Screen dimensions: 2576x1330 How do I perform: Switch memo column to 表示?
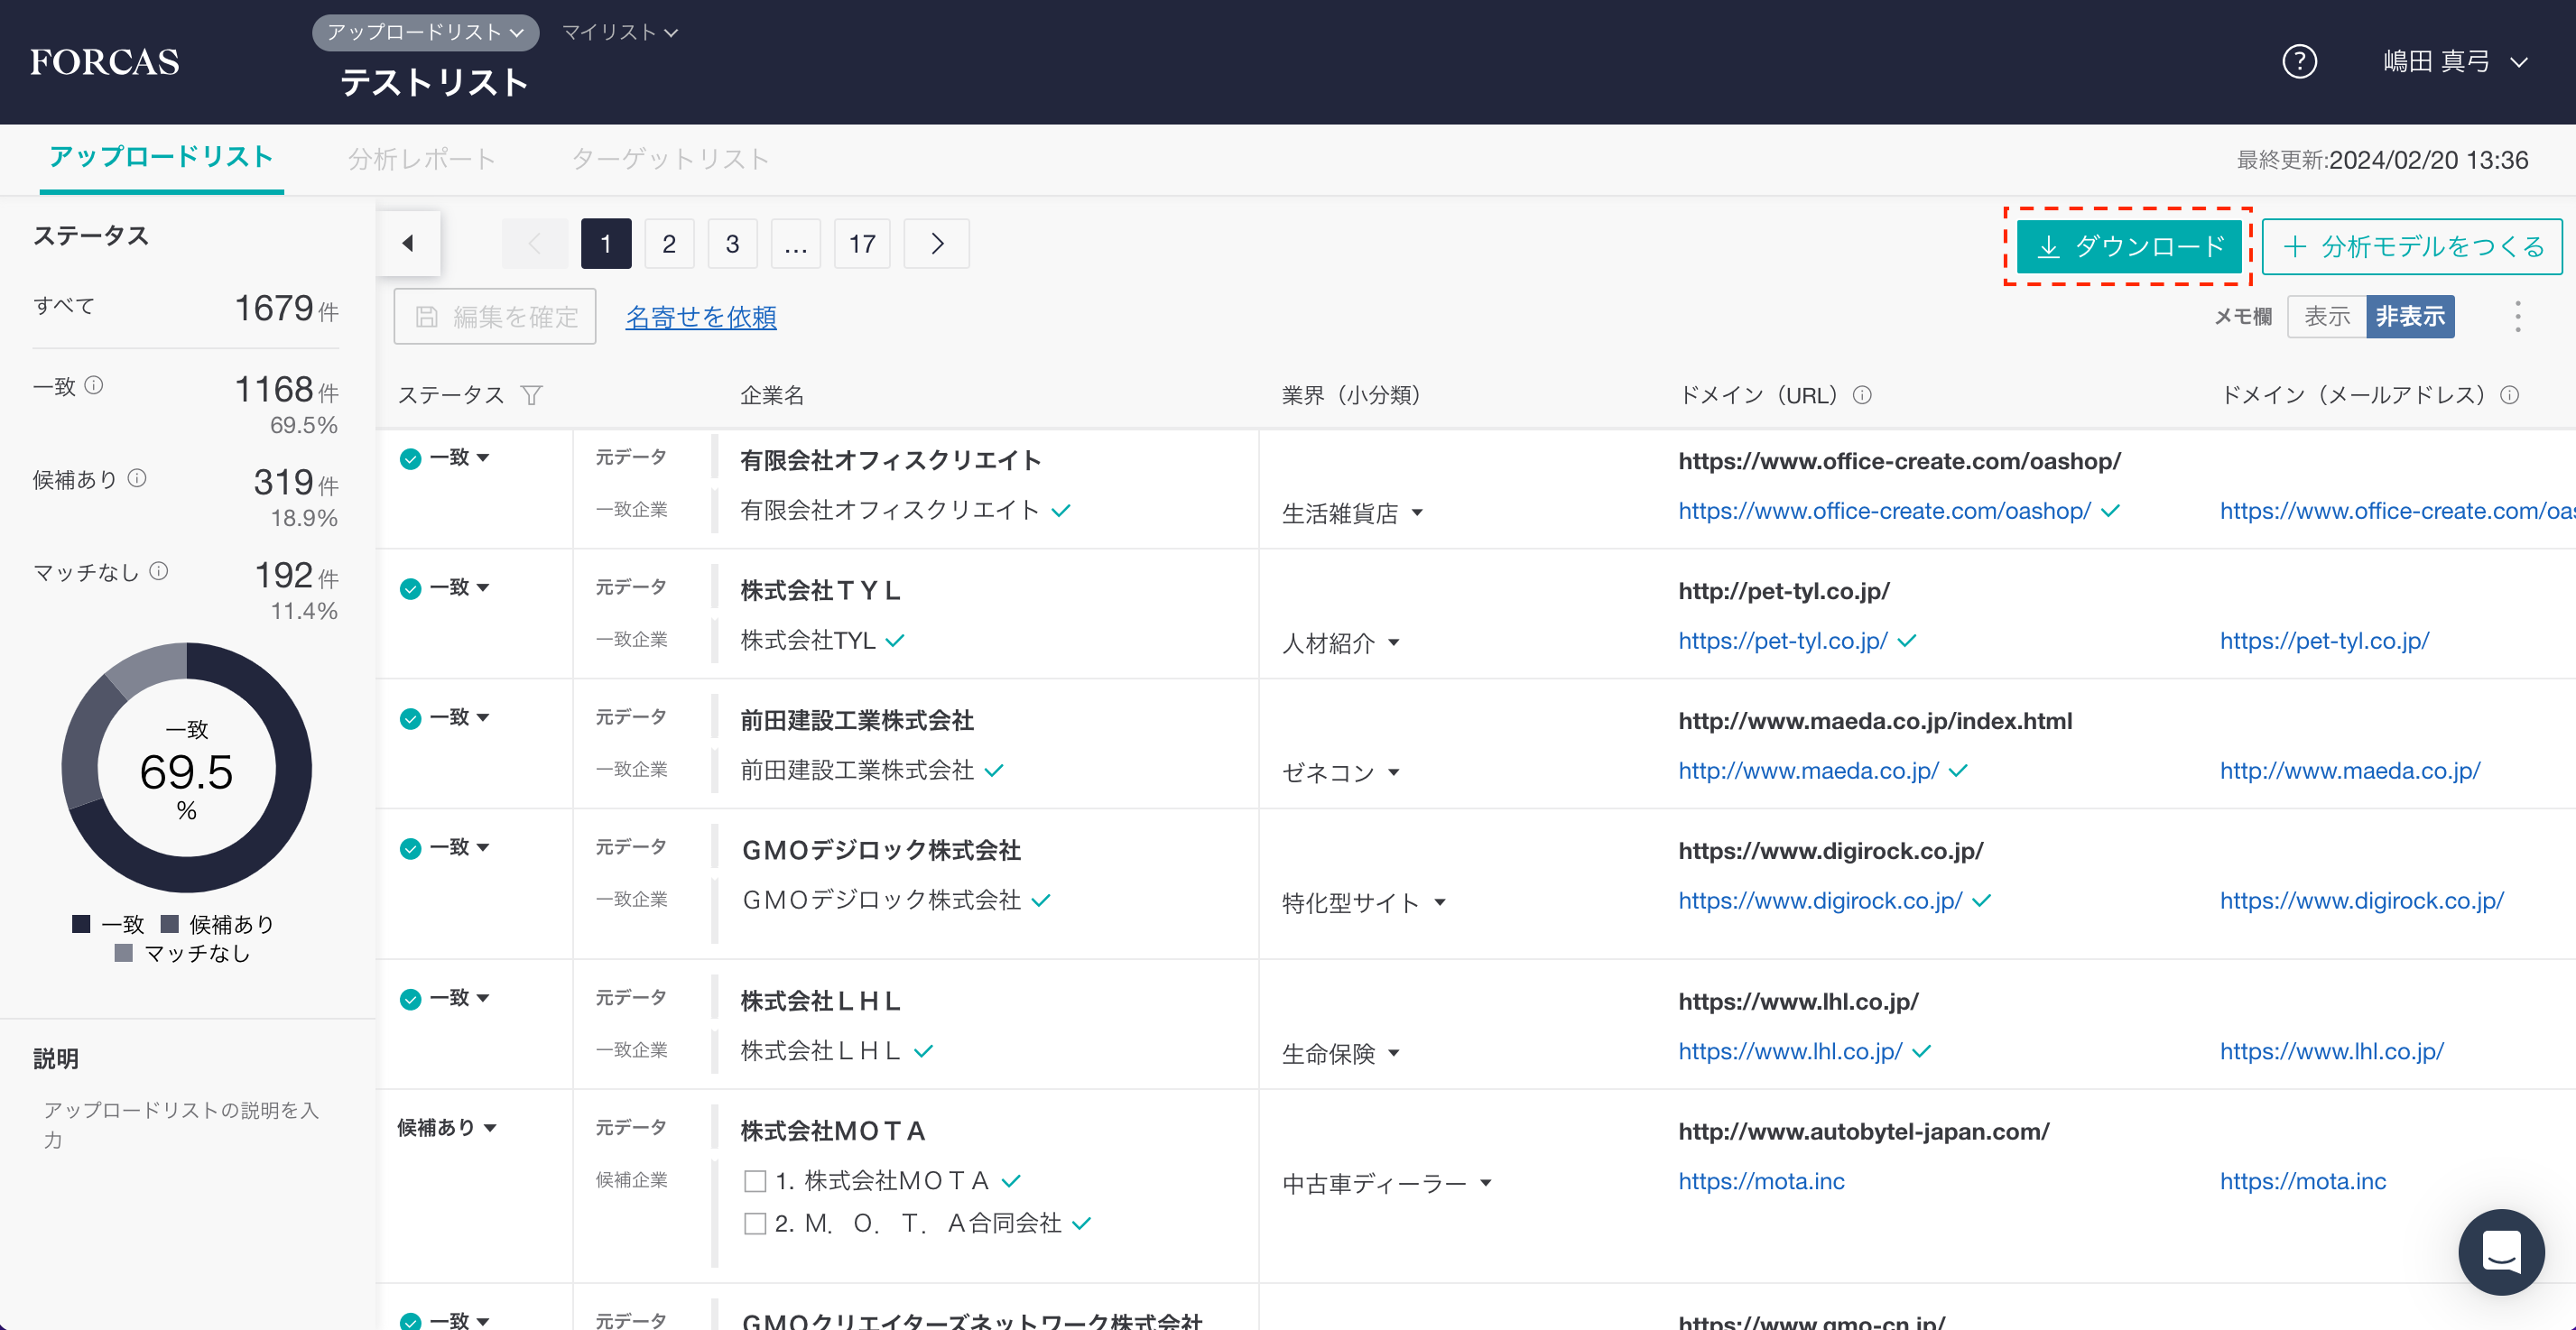[2326, 317]
